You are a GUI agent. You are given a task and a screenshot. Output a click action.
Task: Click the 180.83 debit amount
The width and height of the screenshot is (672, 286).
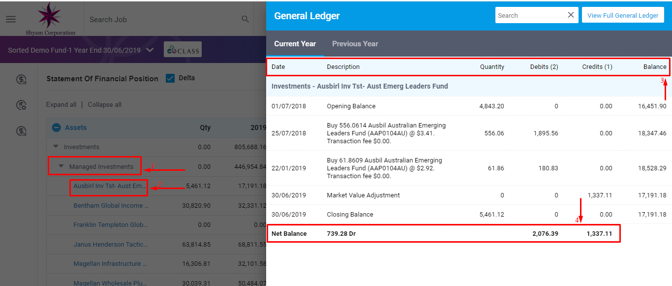[548, 168]
